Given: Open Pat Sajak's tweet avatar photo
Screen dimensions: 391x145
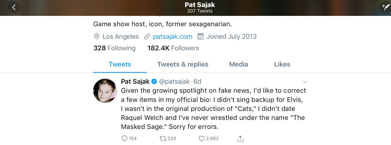Looking at the screenshot, I should point(105,91).
